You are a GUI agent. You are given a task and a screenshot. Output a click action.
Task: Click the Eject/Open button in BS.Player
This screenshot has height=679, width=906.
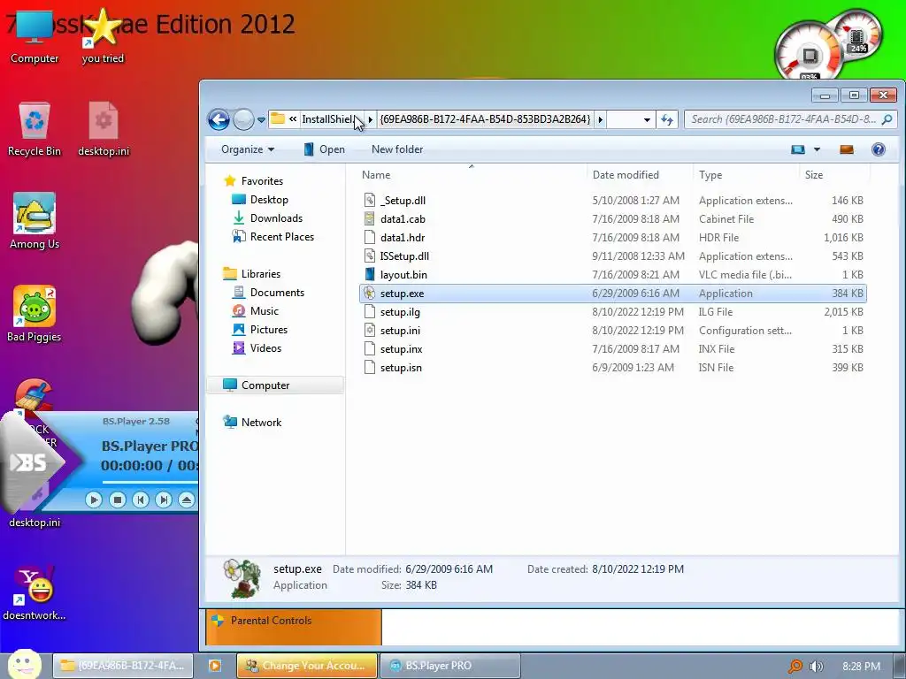point(186,500)
